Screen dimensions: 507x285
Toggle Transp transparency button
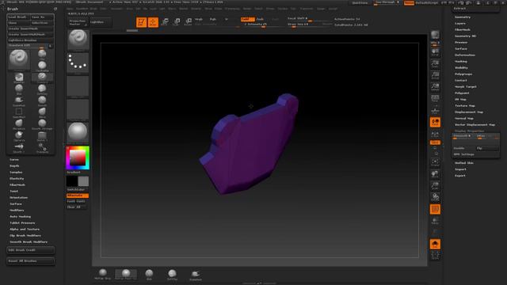[435, 221]
